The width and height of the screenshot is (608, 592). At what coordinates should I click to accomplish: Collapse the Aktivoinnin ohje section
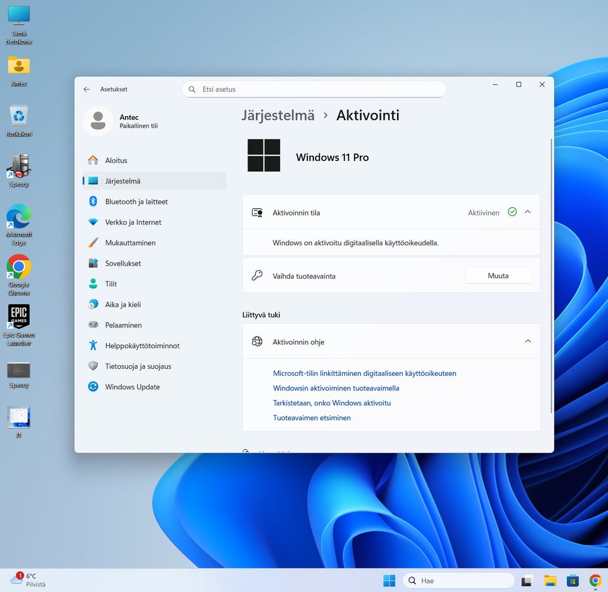click(x=528, y=342)
